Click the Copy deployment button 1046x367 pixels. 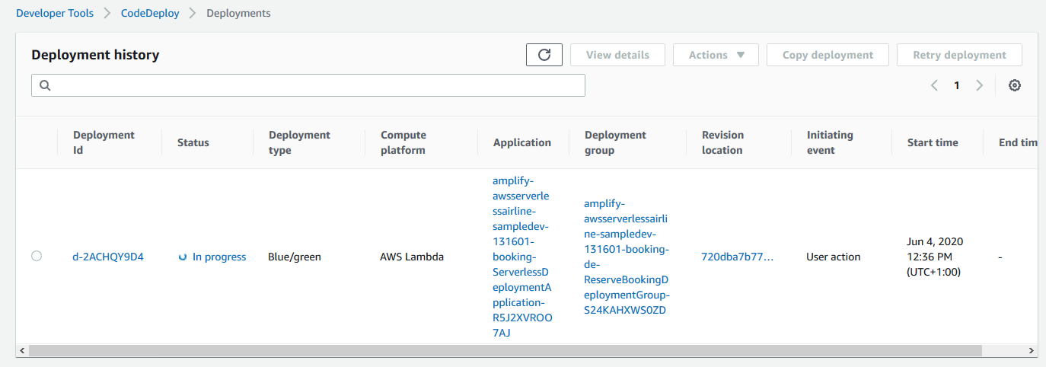828,55
